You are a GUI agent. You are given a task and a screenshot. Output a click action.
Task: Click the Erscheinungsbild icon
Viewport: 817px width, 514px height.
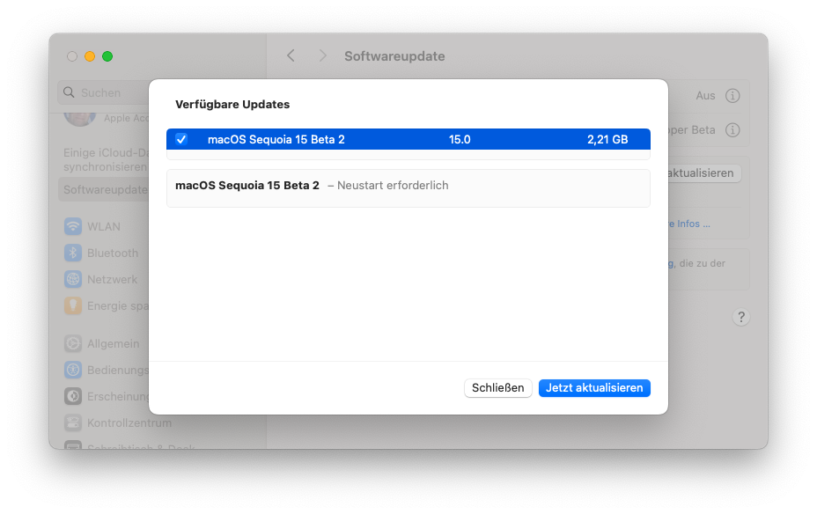73,396
